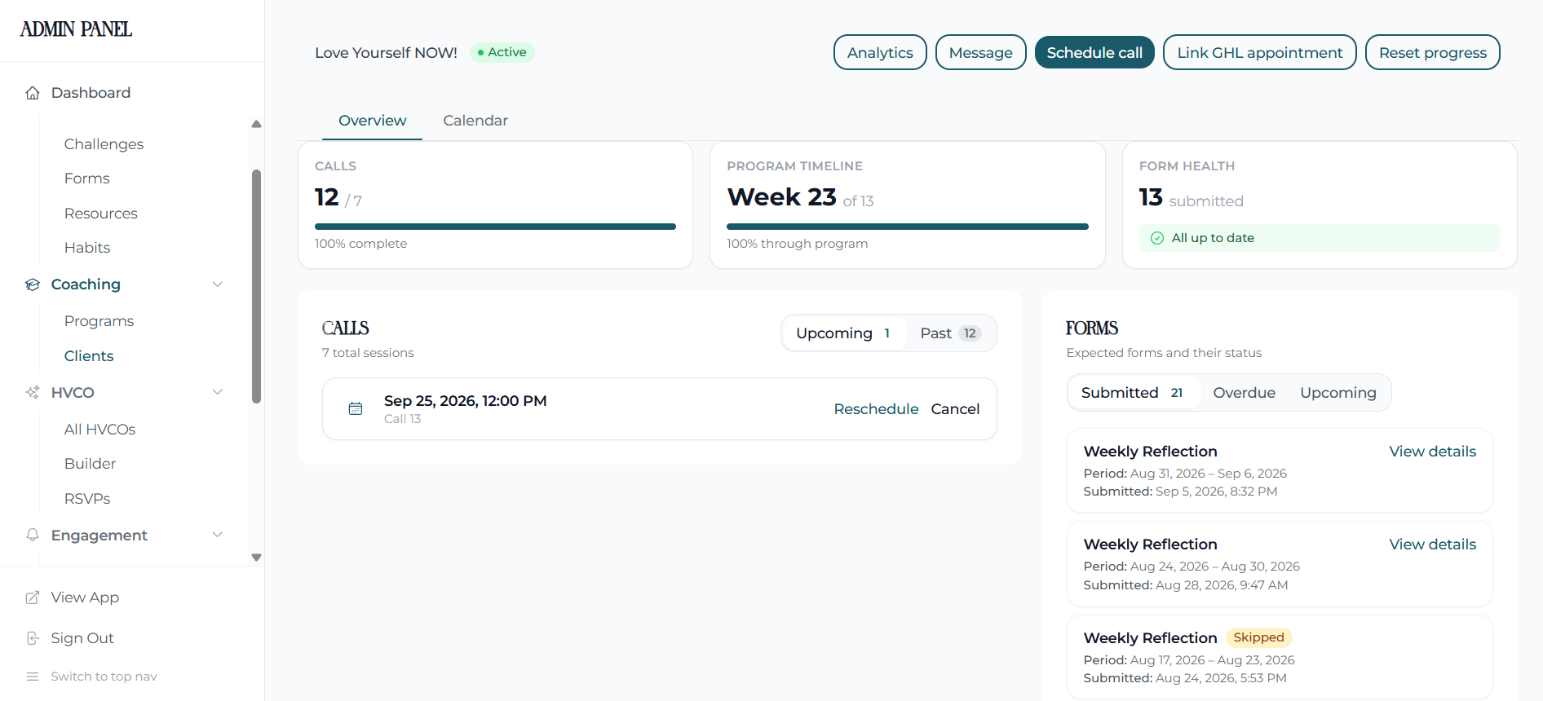1543x701 pixels.
Task: Click the Engagement bell icon
Action: pos(33,535)
